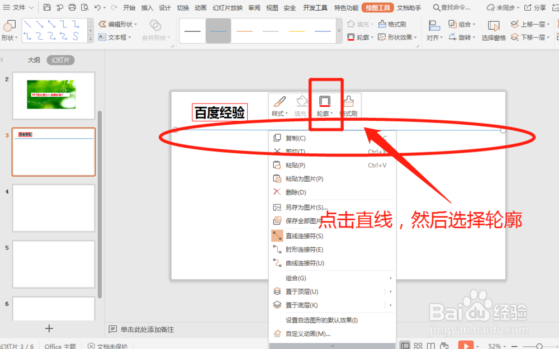Click 选择窗格 selection pane button
559x349 pixels.
click(494, 31)
